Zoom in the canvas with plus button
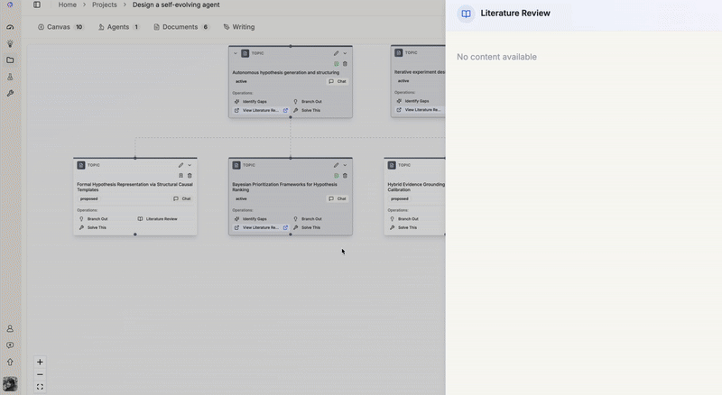Image resolution: width=722 pixels, height=395 pixels. point(40,362)
